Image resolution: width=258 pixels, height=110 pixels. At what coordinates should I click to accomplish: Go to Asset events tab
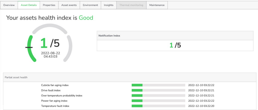pyautogui.click(x=69, y=5)
